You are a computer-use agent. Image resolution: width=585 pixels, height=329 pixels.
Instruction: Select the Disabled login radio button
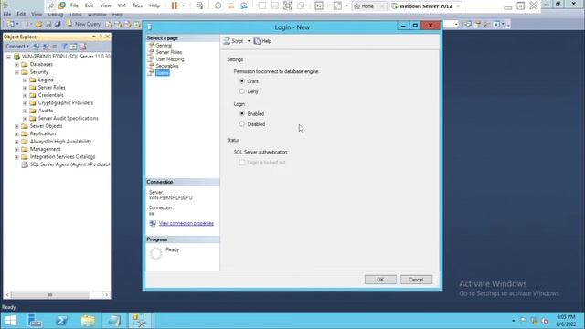242,124
